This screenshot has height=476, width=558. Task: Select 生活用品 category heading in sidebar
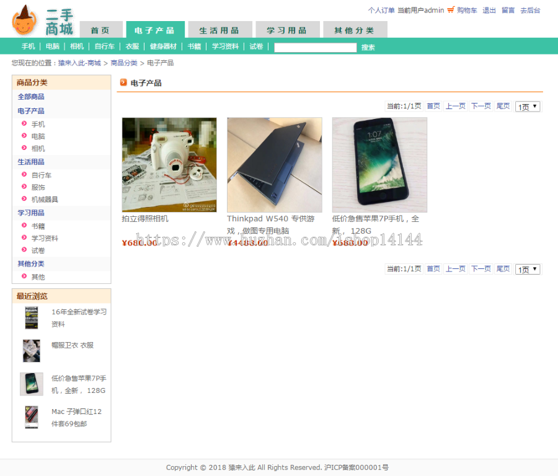pyautogui.click(x=31, y=162)
